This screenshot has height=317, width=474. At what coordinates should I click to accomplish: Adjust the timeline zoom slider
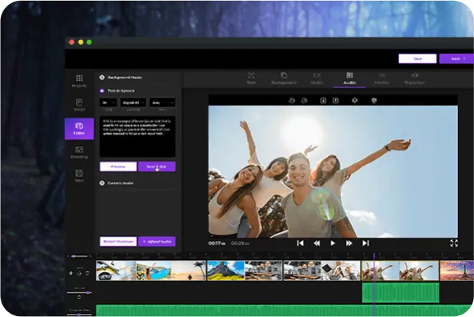coord(79,256)
